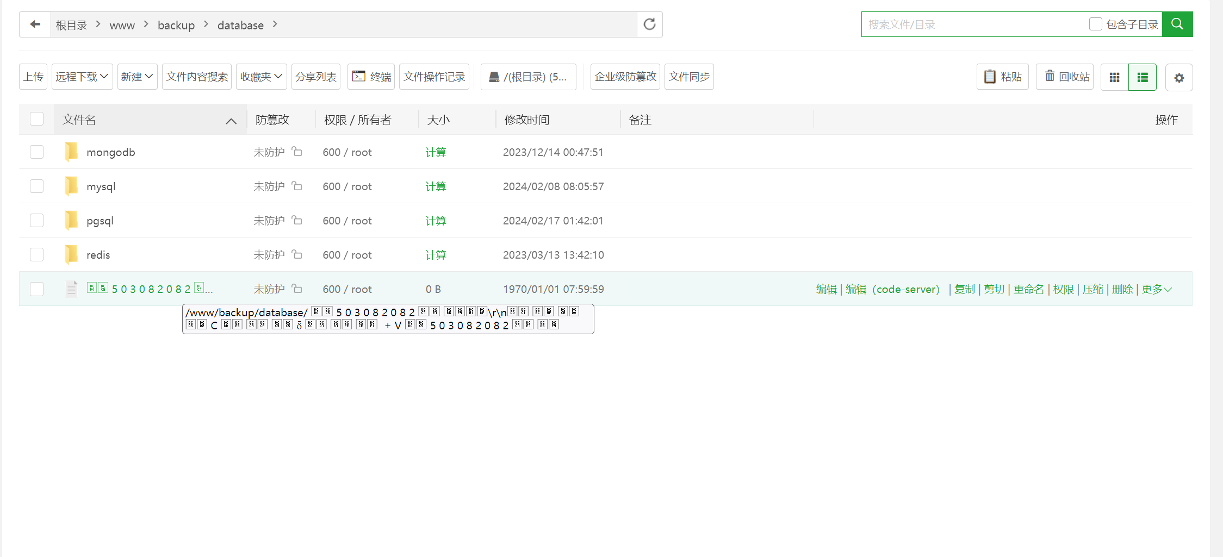Click 剪切 cut link on file row
This screenshot has height=557, width=1223.
[994, 289]
